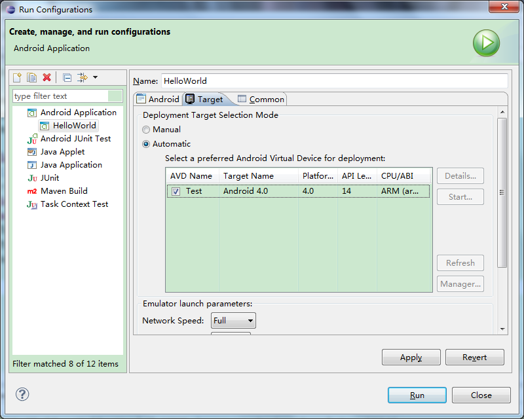Click the HelloWorld configuration icon
The height and width of the screenshot is (419, 524).
click(45, 126)
